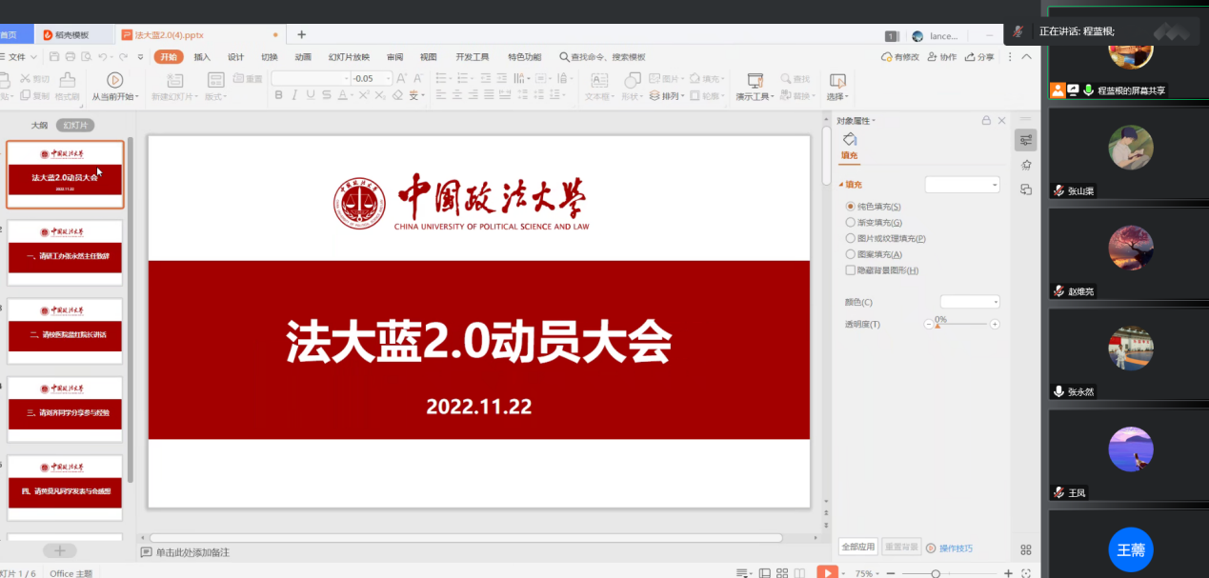Start slideshow with orange play button in status bar
1209x578 pixels.
[827, 572]
